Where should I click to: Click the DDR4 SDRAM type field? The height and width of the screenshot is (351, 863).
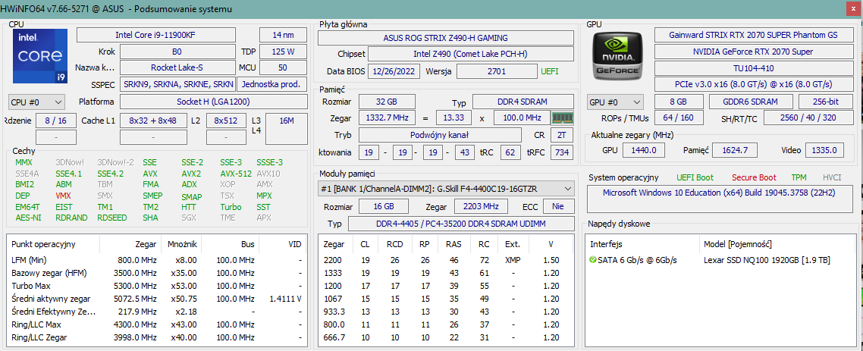pyautogui.click(x=523, y=102)
